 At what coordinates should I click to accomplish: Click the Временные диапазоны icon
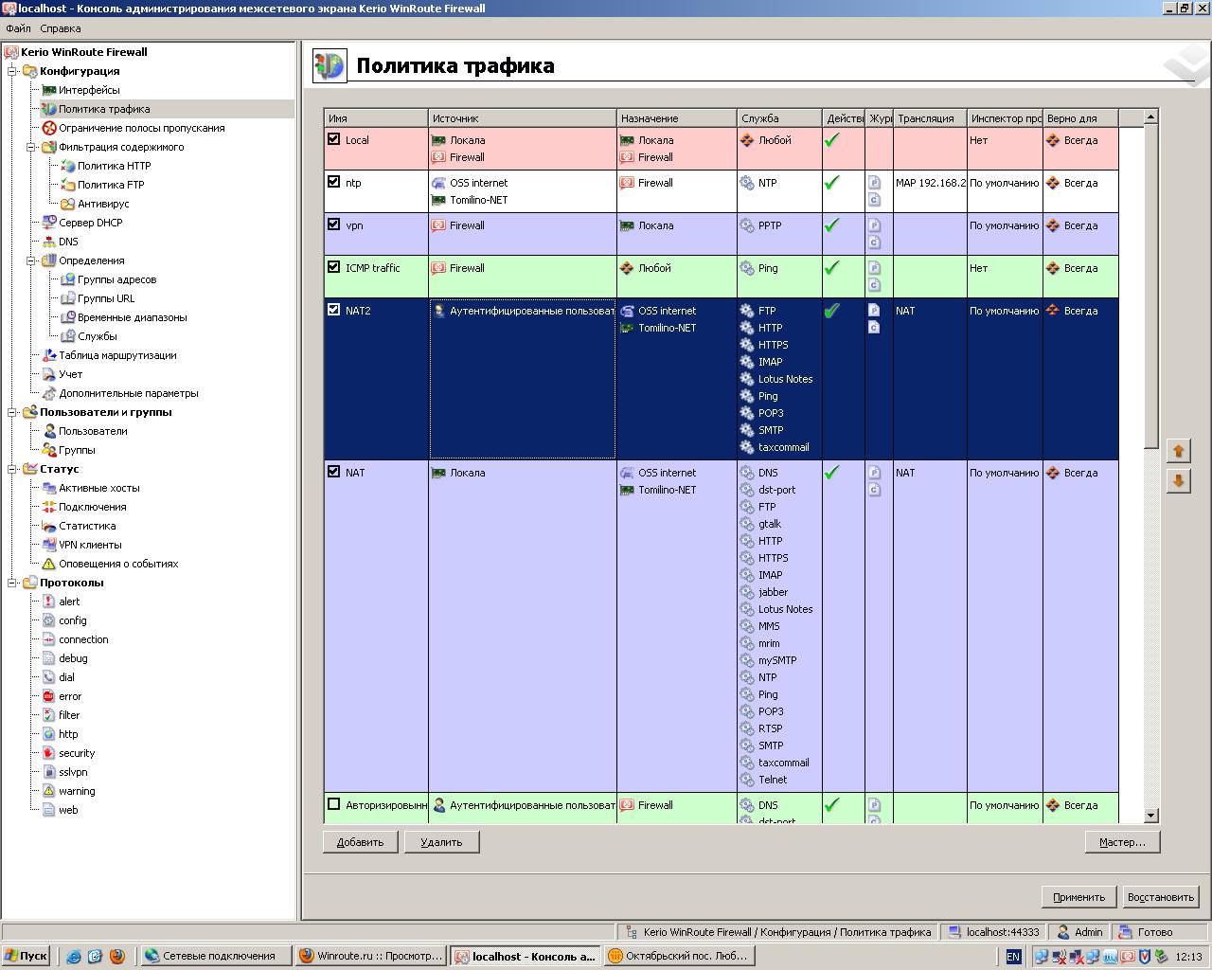point(68,317)
